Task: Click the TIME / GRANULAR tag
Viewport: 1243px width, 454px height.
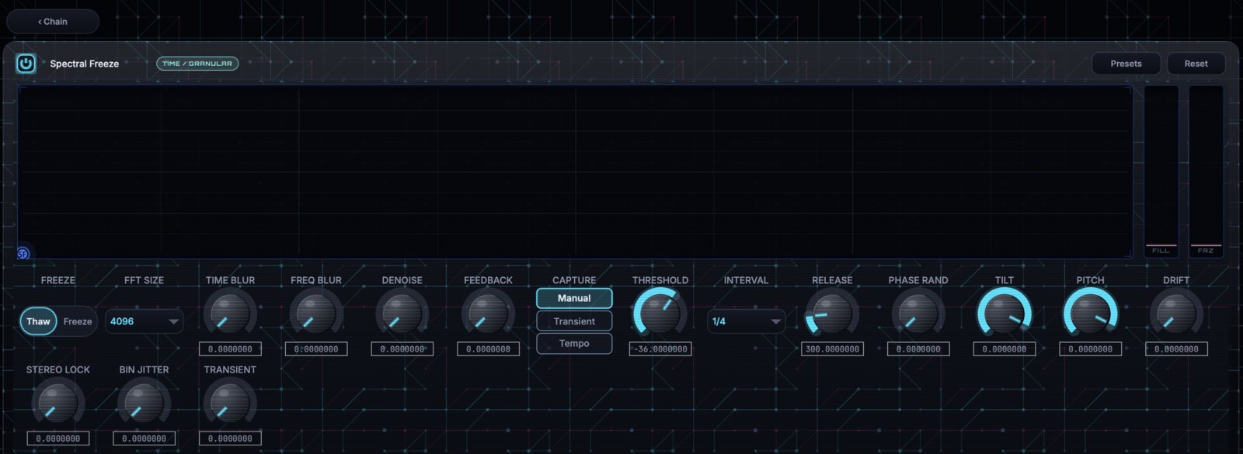Action: pyautogui.click(x=197, y=64)
